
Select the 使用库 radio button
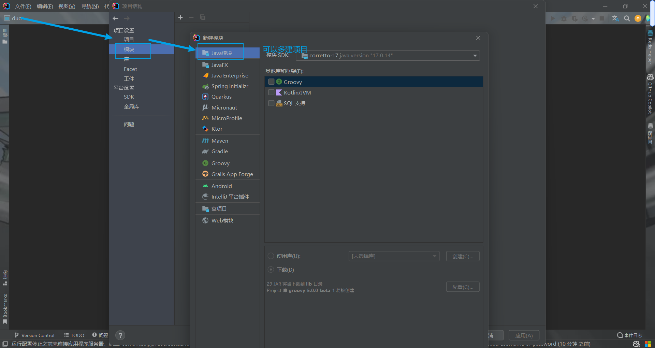point(271,256)
